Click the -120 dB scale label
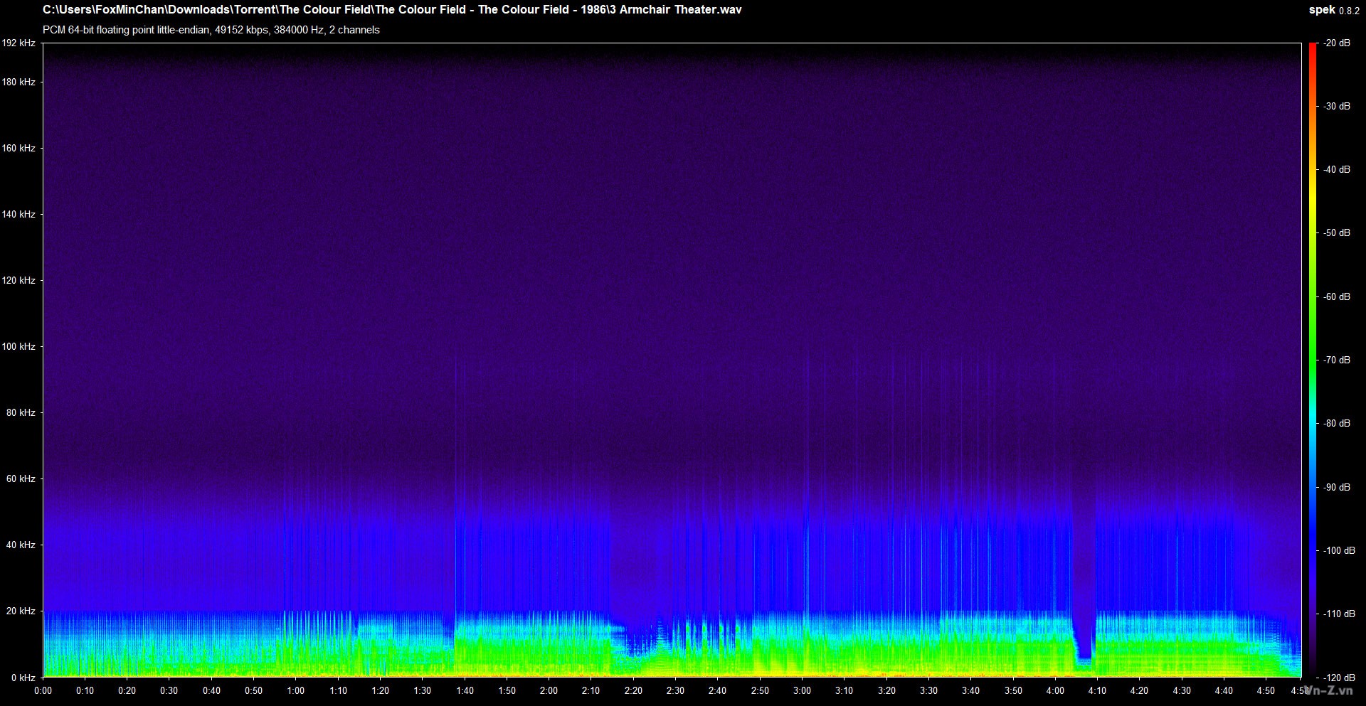The height and width of the screenshot is (706, 1366). 1339,678
